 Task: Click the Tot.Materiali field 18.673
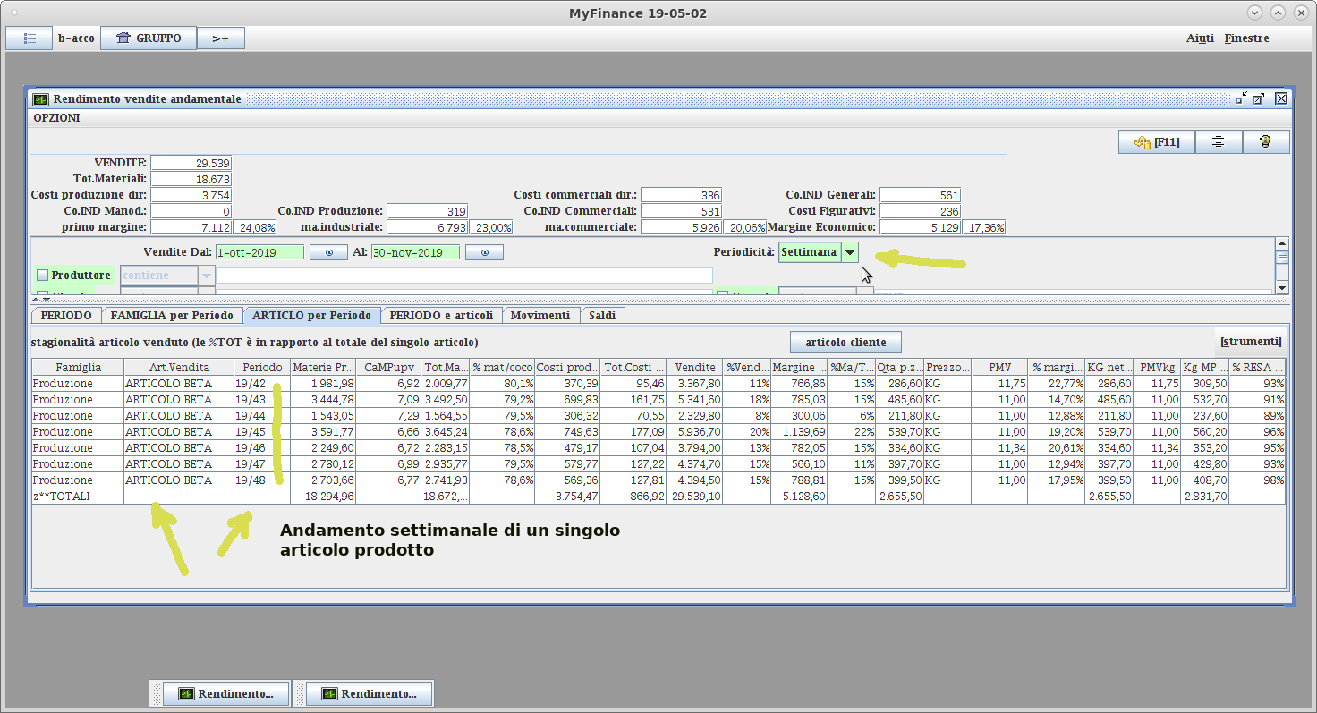(191, 179)
